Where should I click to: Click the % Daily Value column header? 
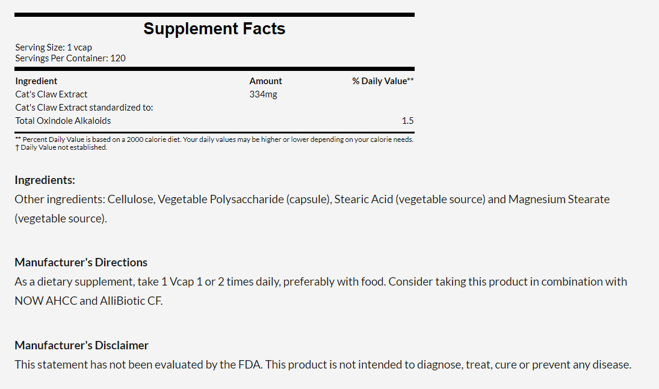coord(382,81)
